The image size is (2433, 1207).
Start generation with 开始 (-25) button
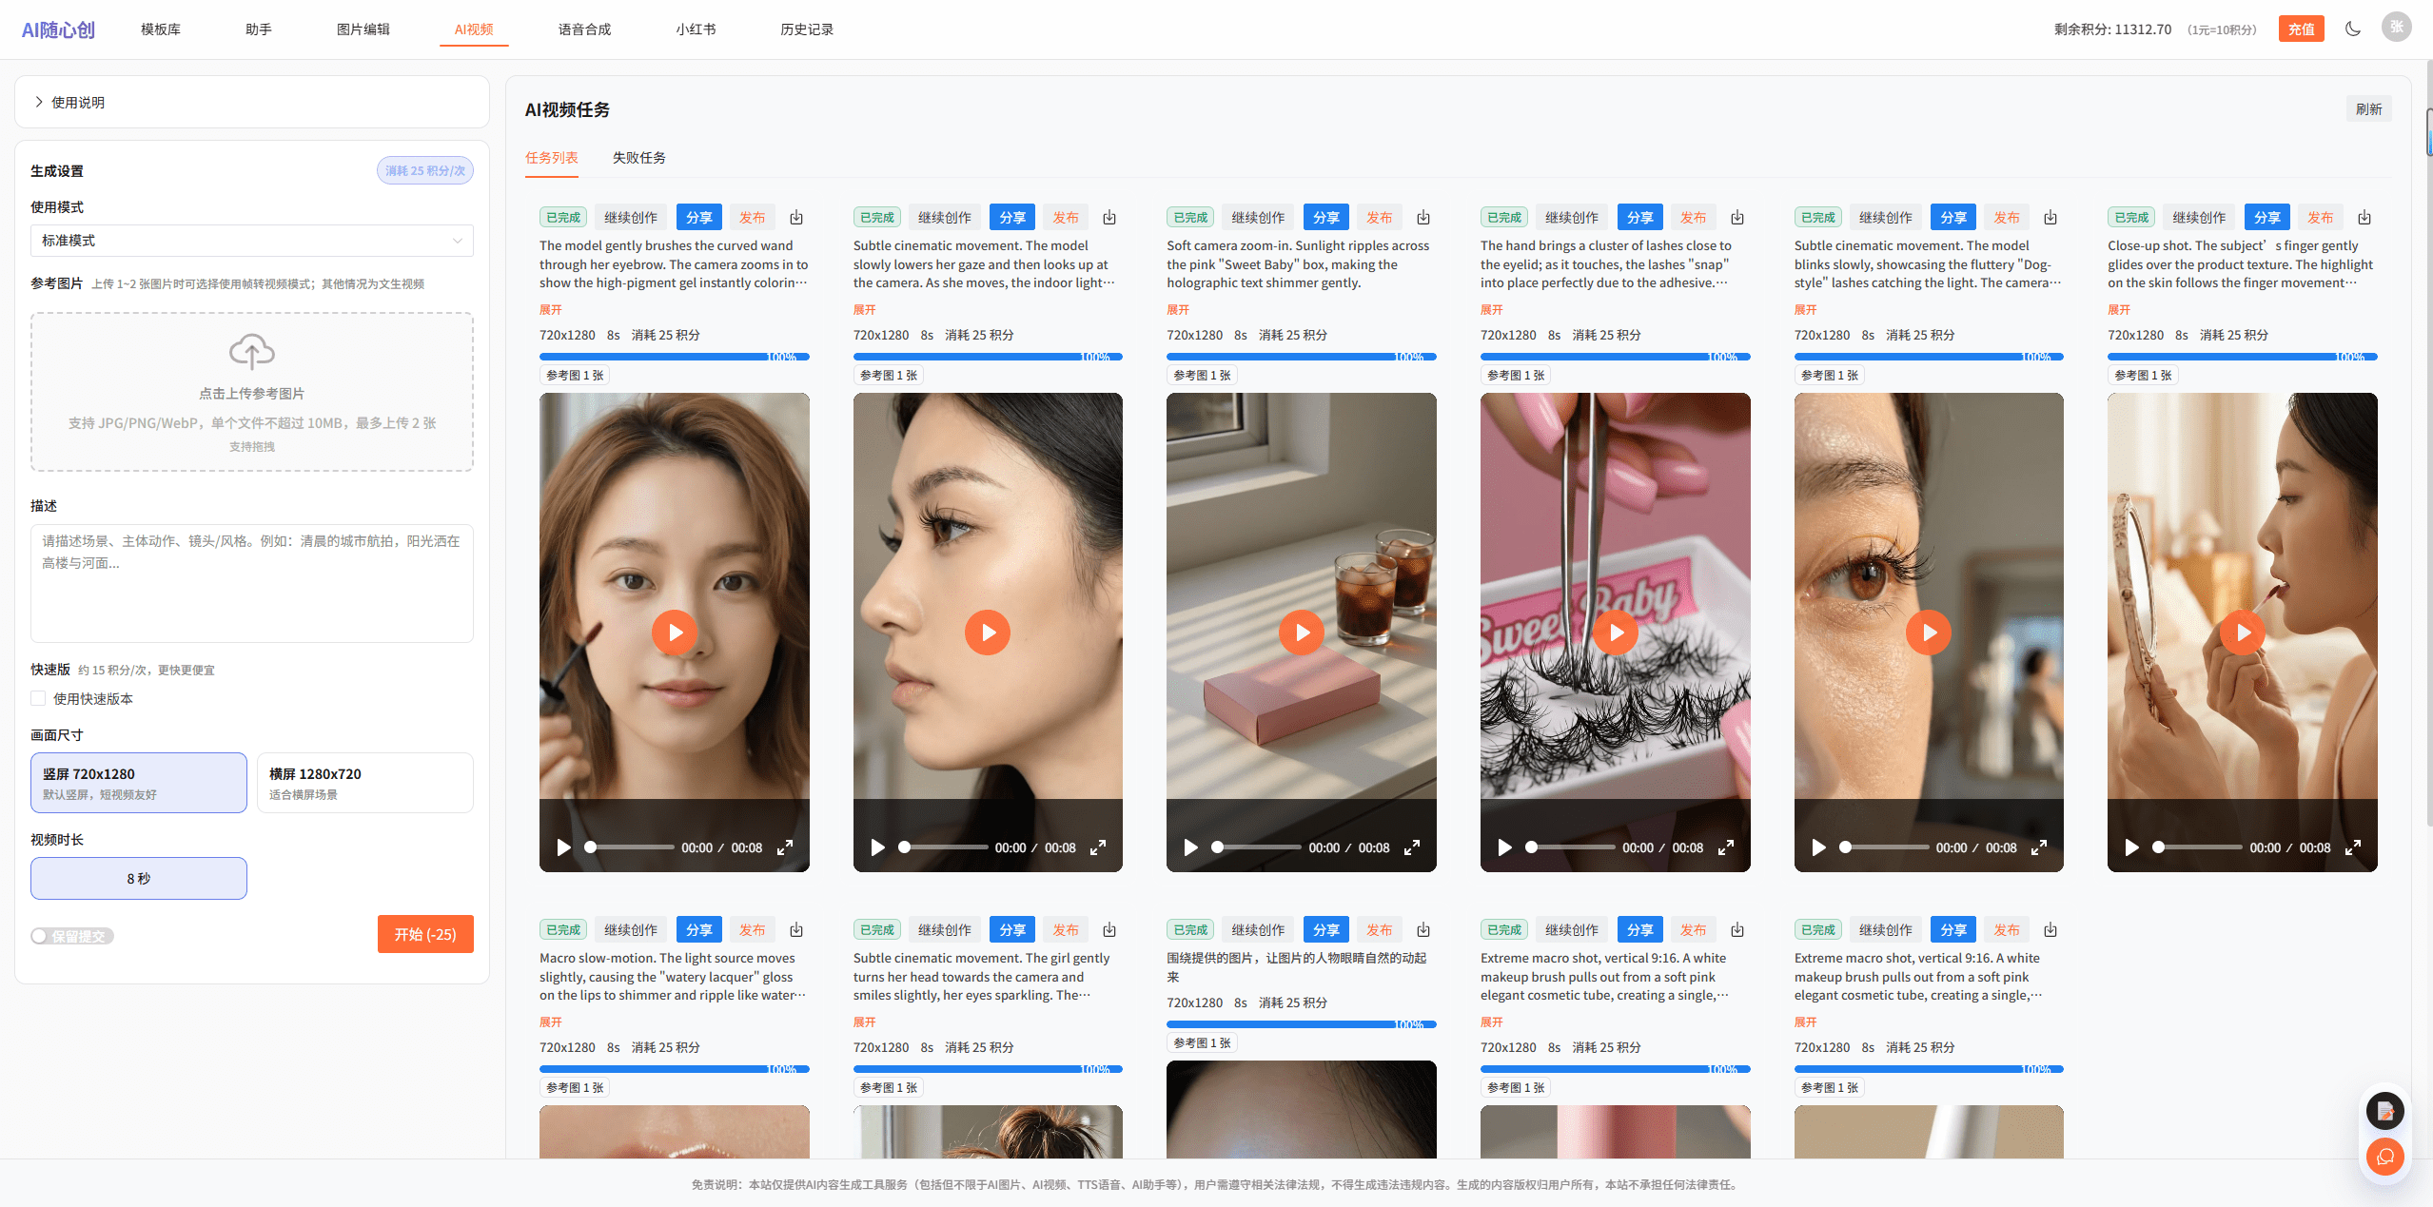coord(425,934)
